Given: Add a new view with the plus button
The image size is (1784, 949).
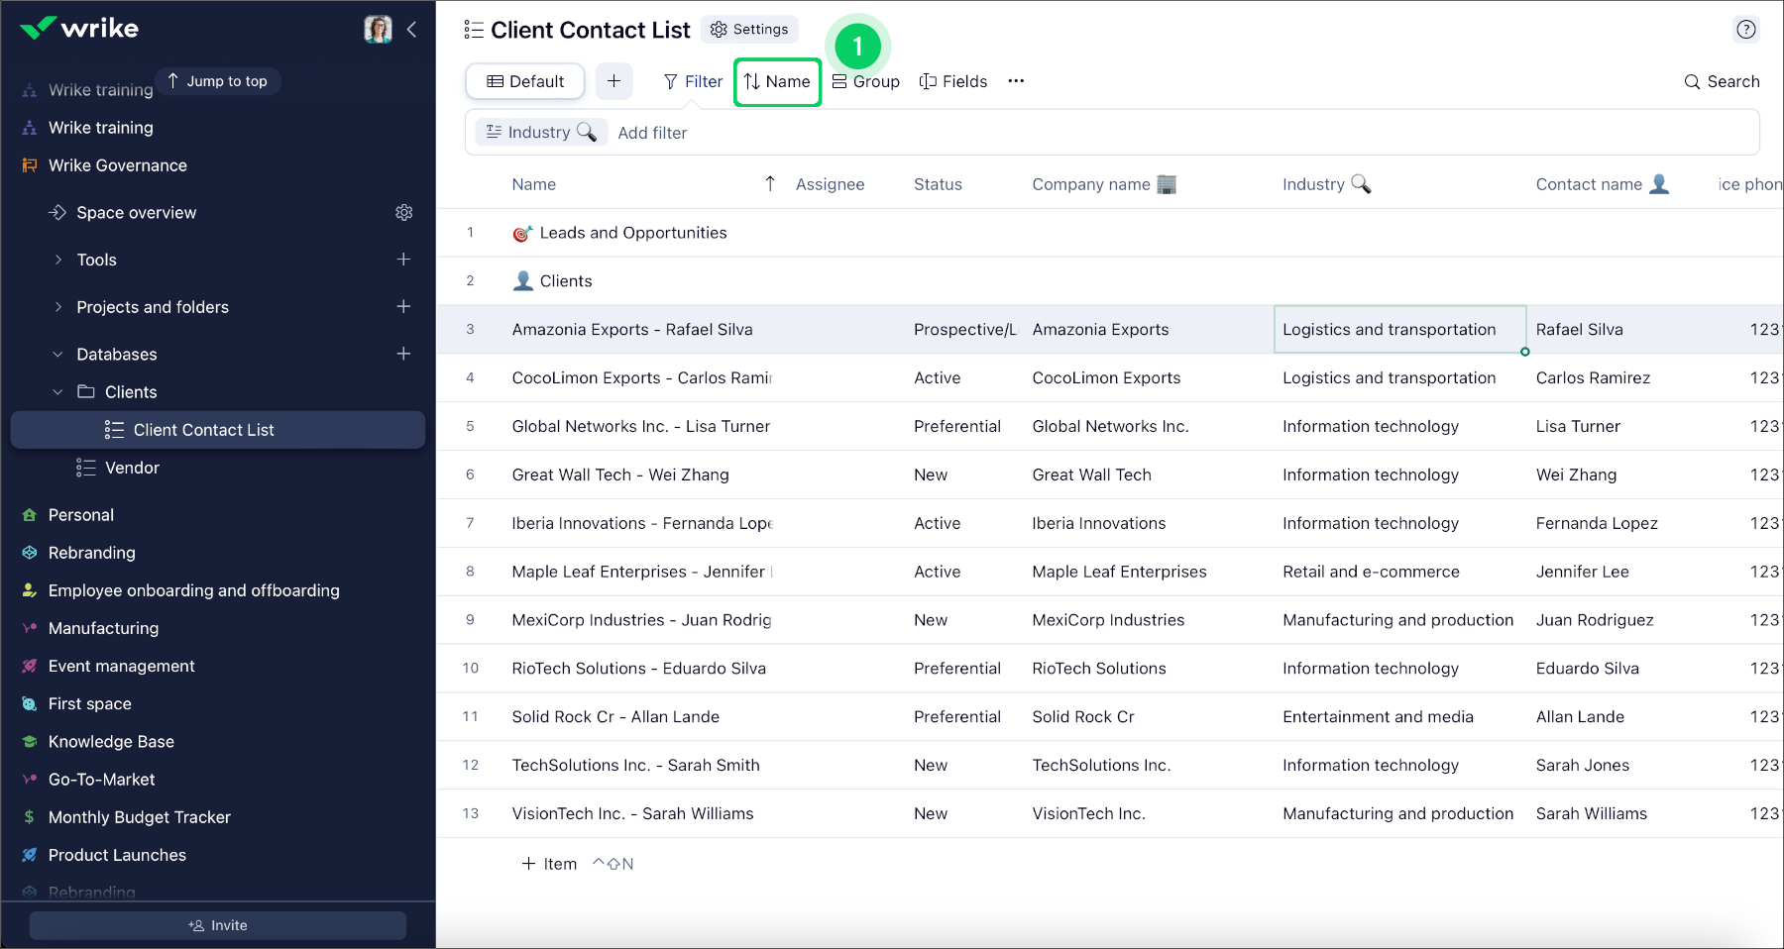Looking at the screenshot, I should pos(613,81).
